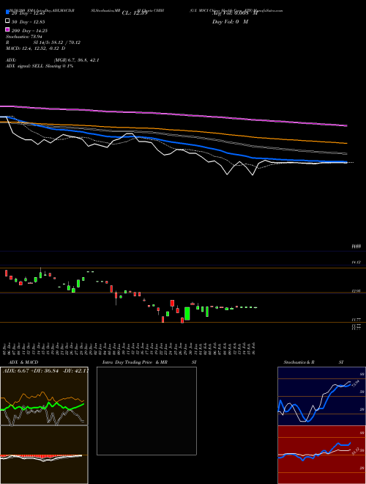Click the magenta 200 Day legend swatch
366x484 pixels.
tap(7, 29)
